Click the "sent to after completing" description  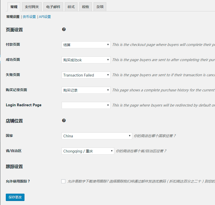tap(164, 60)
